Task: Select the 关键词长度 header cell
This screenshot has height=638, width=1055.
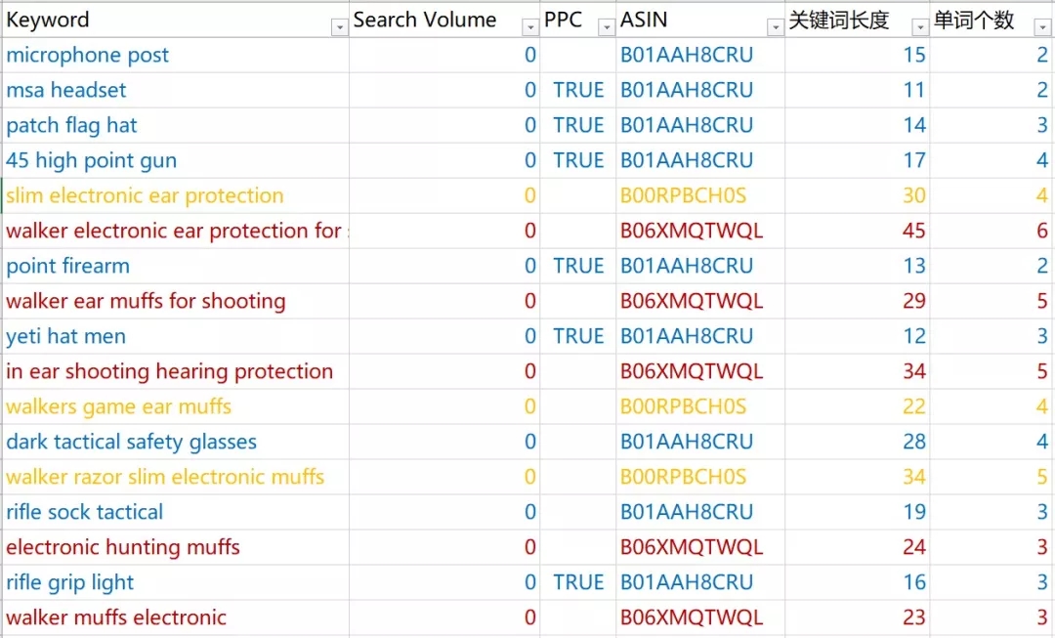Action: coord(858,20)
